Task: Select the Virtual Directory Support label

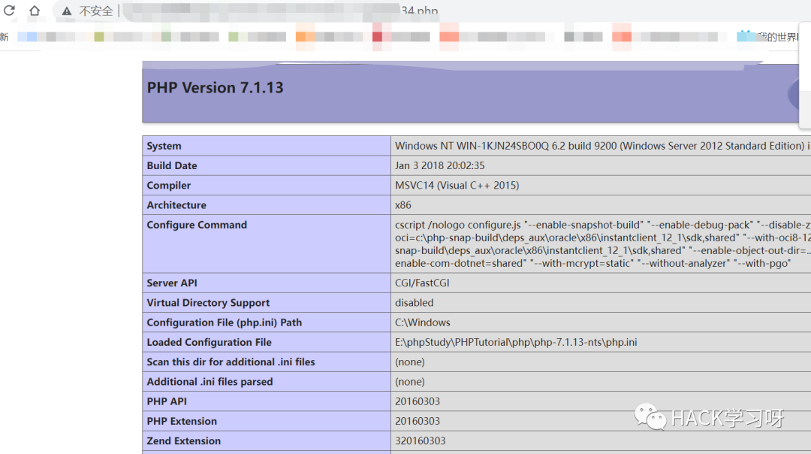Action: (x=208, y=303)
